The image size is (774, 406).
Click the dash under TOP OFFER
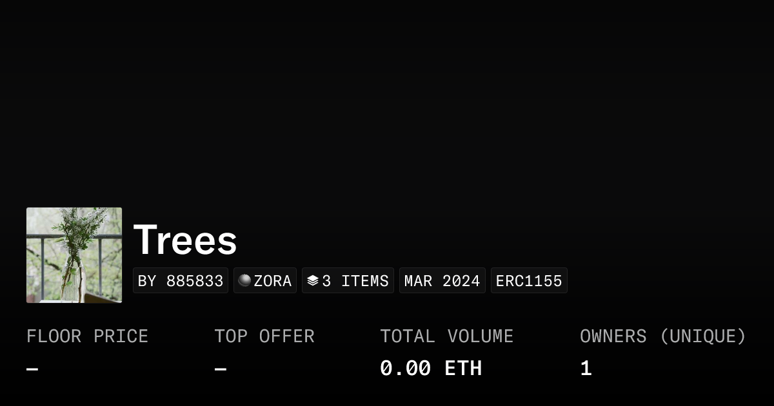point(219,367)
